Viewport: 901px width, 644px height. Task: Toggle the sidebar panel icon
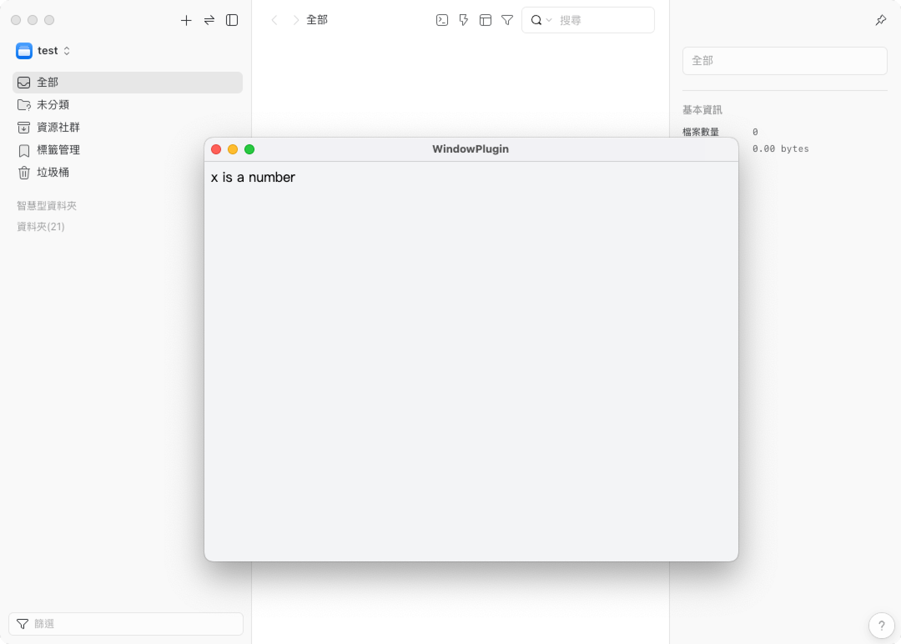232,20
